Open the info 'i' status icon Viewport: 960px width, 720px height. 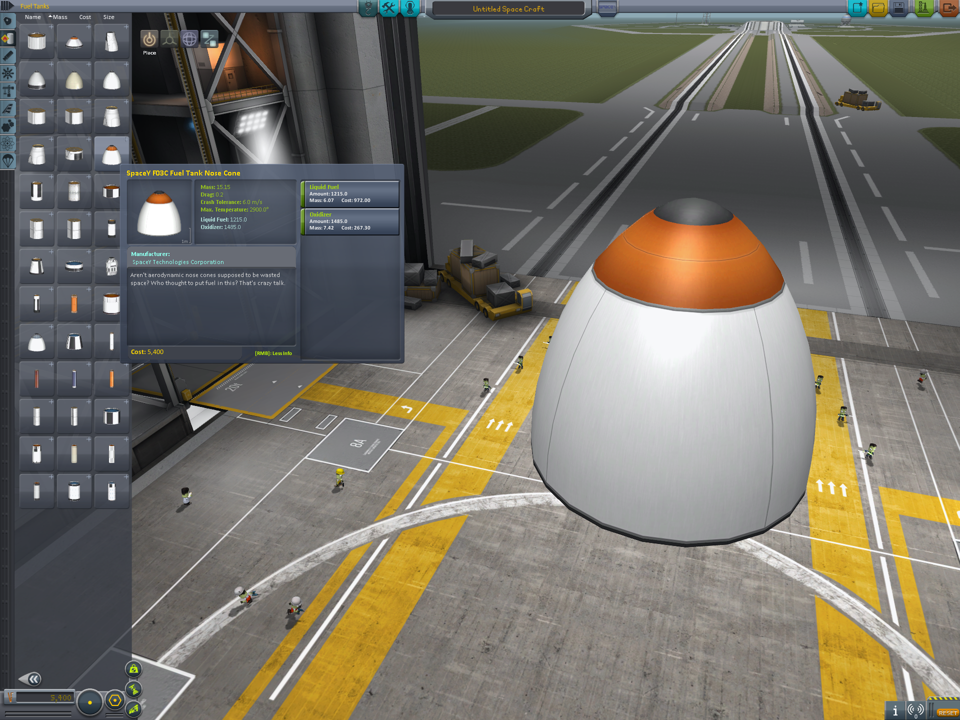895,710
